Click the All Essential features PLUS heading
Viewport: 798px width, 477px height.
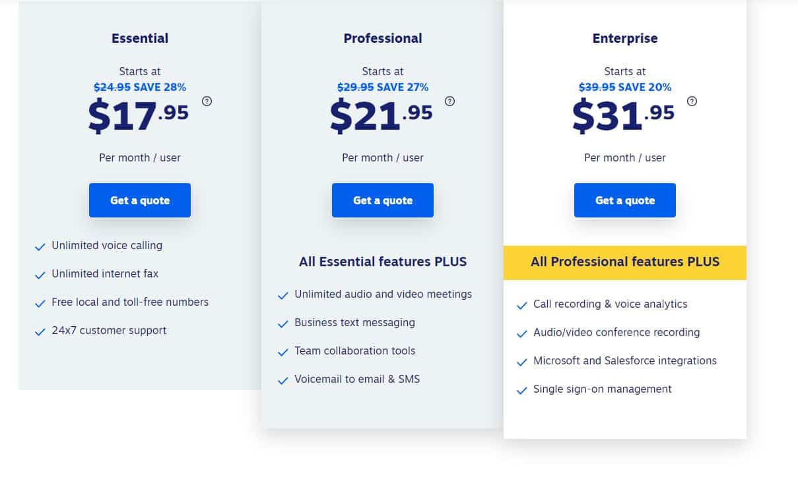383,262
